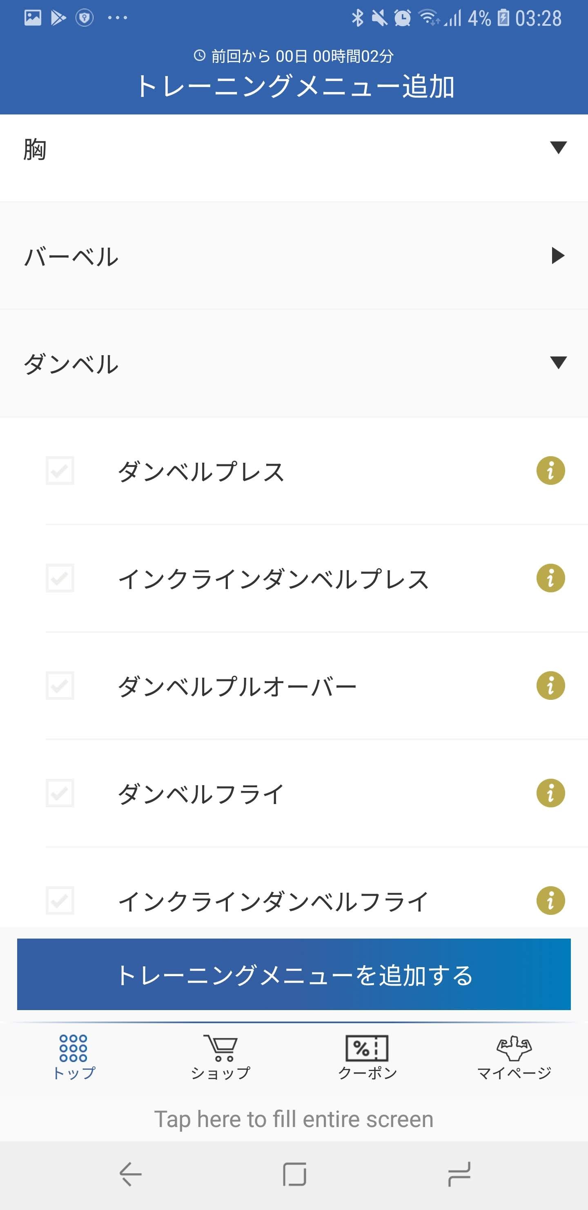The image size is (588, 1210).
Task: Open info for ダンベルプレス exercise
Action: pos(550,471)
